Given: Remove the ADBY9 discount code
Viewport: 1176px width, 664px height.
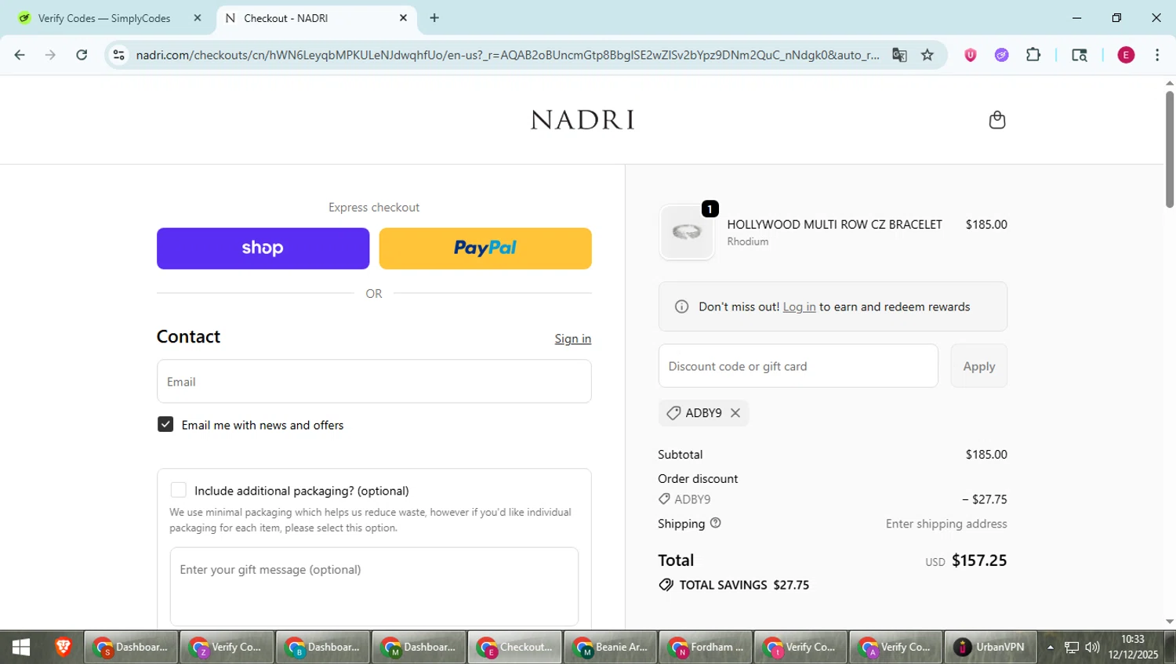Looking at the screenshot, I should pos(735,413).
